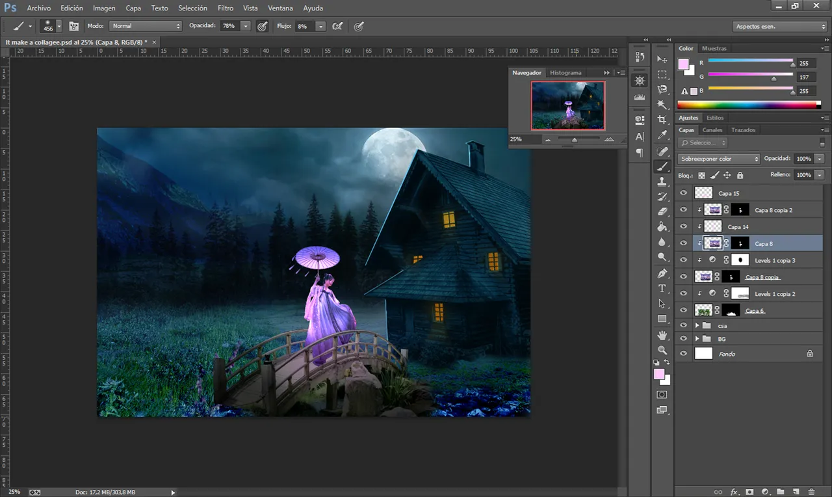Toggle lock transparent pixels
Viewport: 832px width, 497px height.
(701, 175)
